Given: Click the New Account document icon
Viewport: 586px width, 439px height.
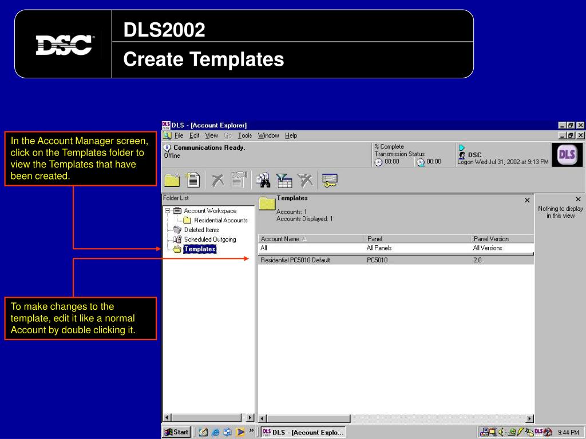Looking at the screenshot, I should (x=193, y=180).
